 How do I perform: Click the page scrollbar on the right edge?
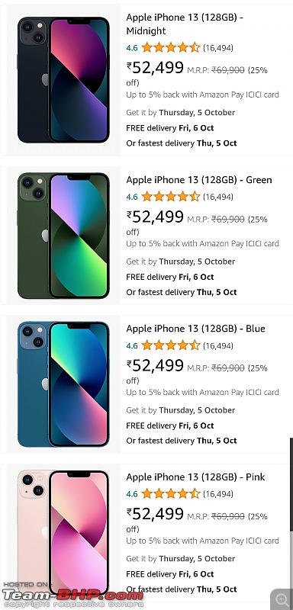(x=291, y=488)
